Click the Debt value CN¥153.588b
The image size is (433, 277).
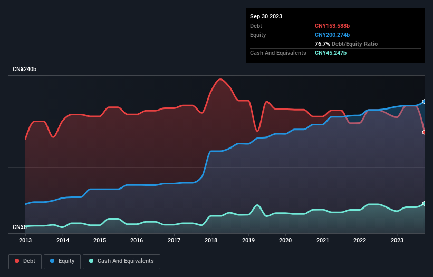point(332,26)
